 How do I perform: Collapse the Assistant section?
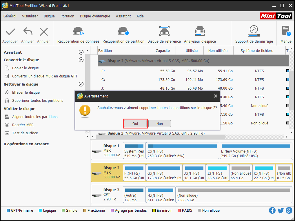pyautogui.click(x=81, y=52)
